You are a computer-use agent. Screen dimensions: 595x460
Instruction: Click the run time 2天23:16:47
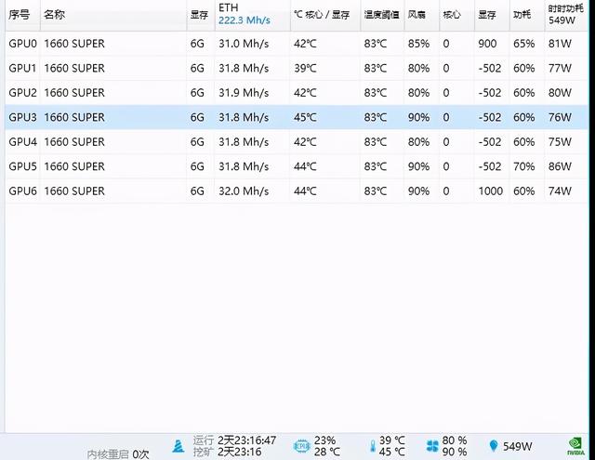coord(247,440)
